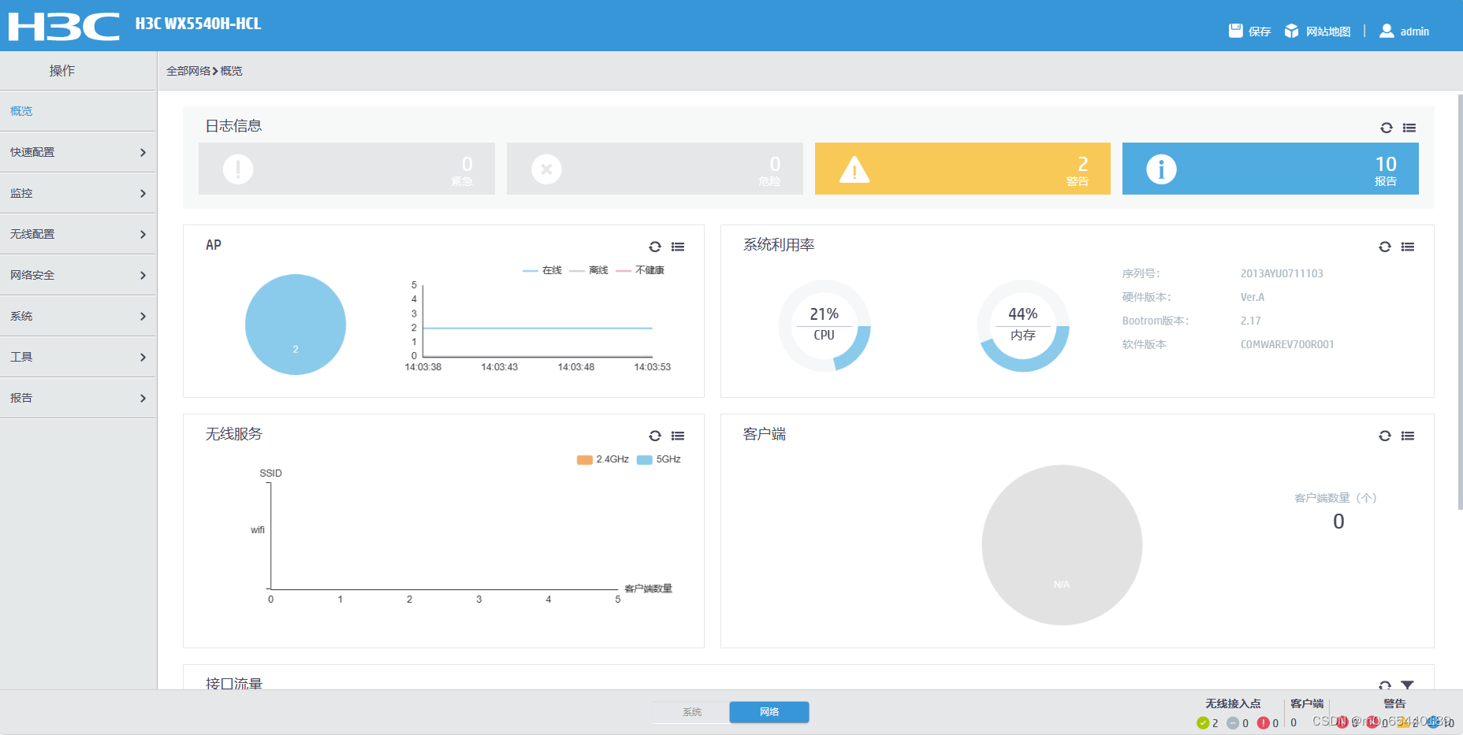Toggle the 5GHz legend entry

pos(659,459)
